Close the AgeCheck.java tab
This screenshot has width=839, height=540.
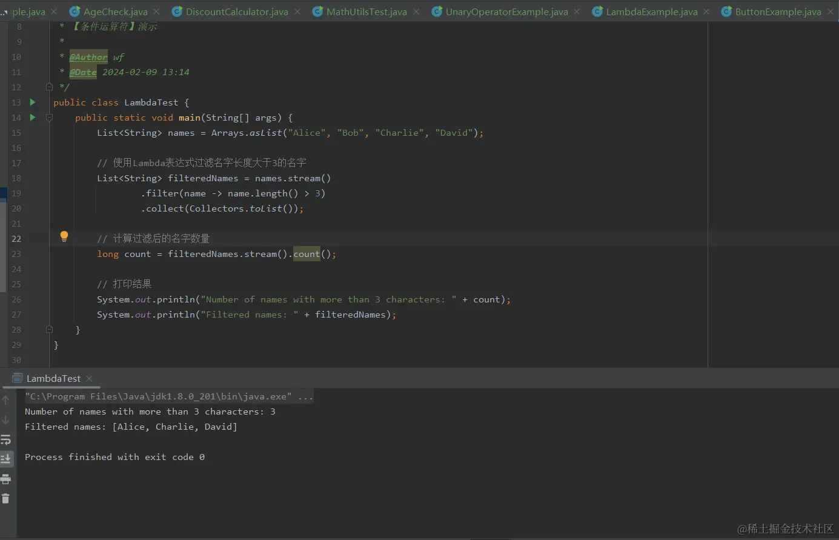click(157, 12)
